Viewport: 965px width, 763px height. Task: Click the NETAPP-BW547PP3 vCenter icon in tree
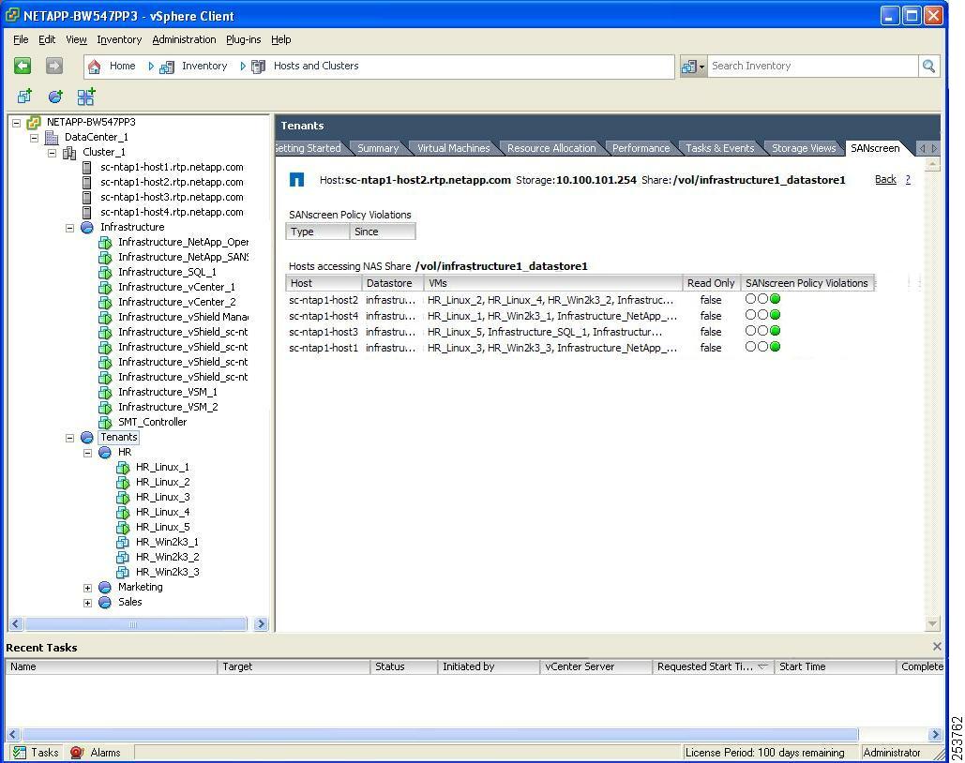click(x=34, y=123)
